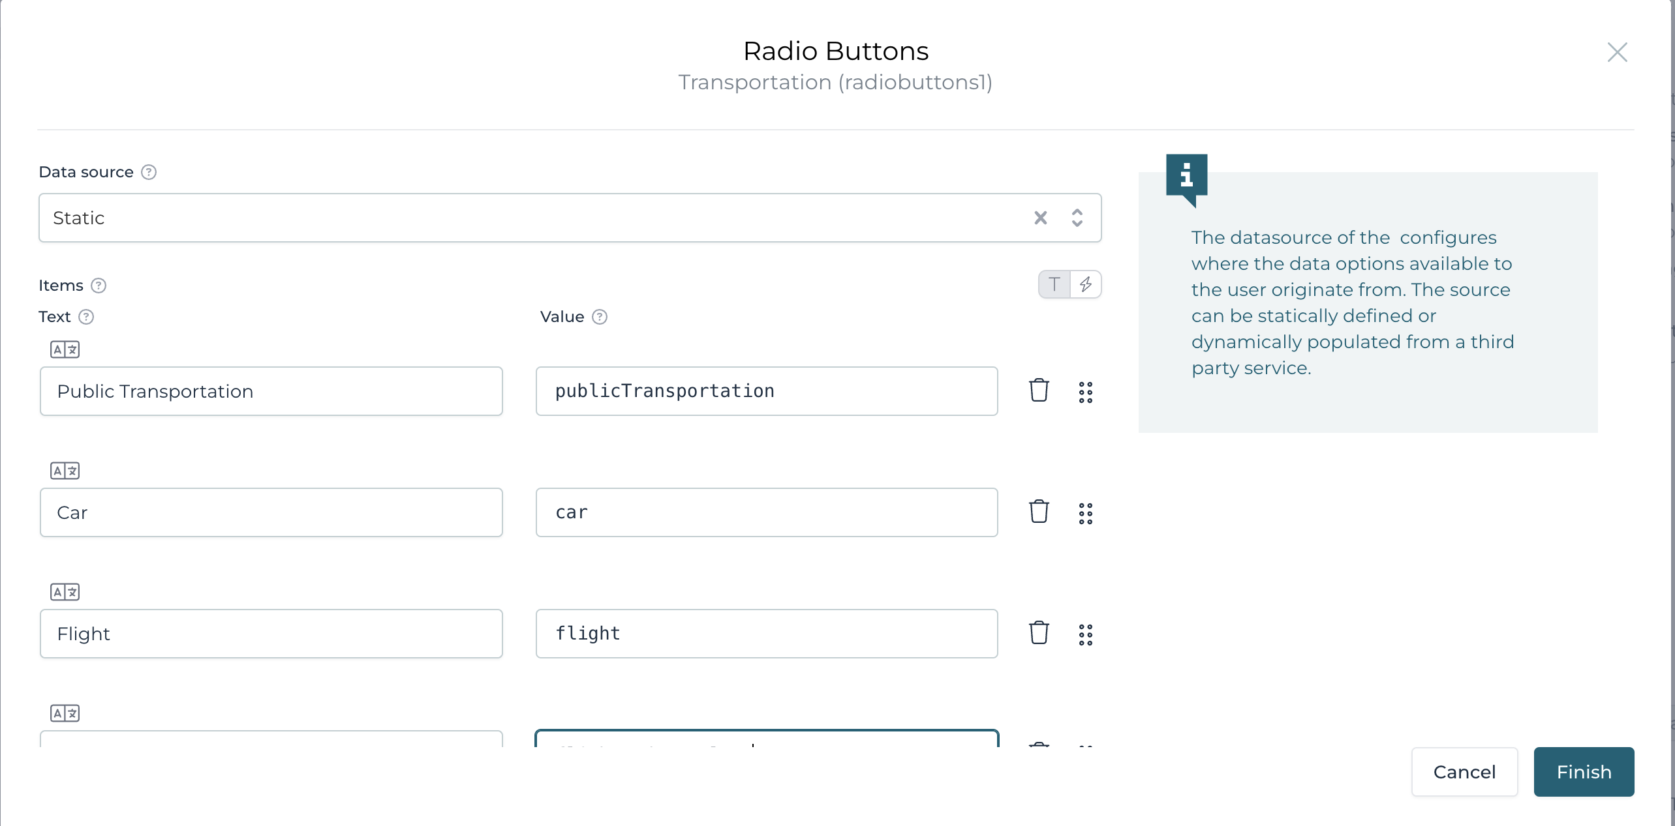This screenshot has width=1675, height=826.
Task: Click help icon next to Data source
Action: [149, 172]
